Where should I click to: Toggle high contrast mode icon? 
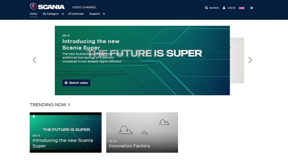click(x=251, y=8)
